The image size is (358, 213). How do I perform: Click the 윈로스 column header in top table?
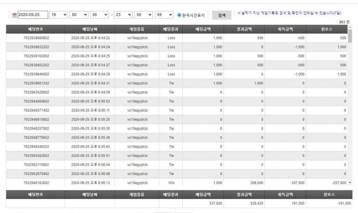point(327,29)
